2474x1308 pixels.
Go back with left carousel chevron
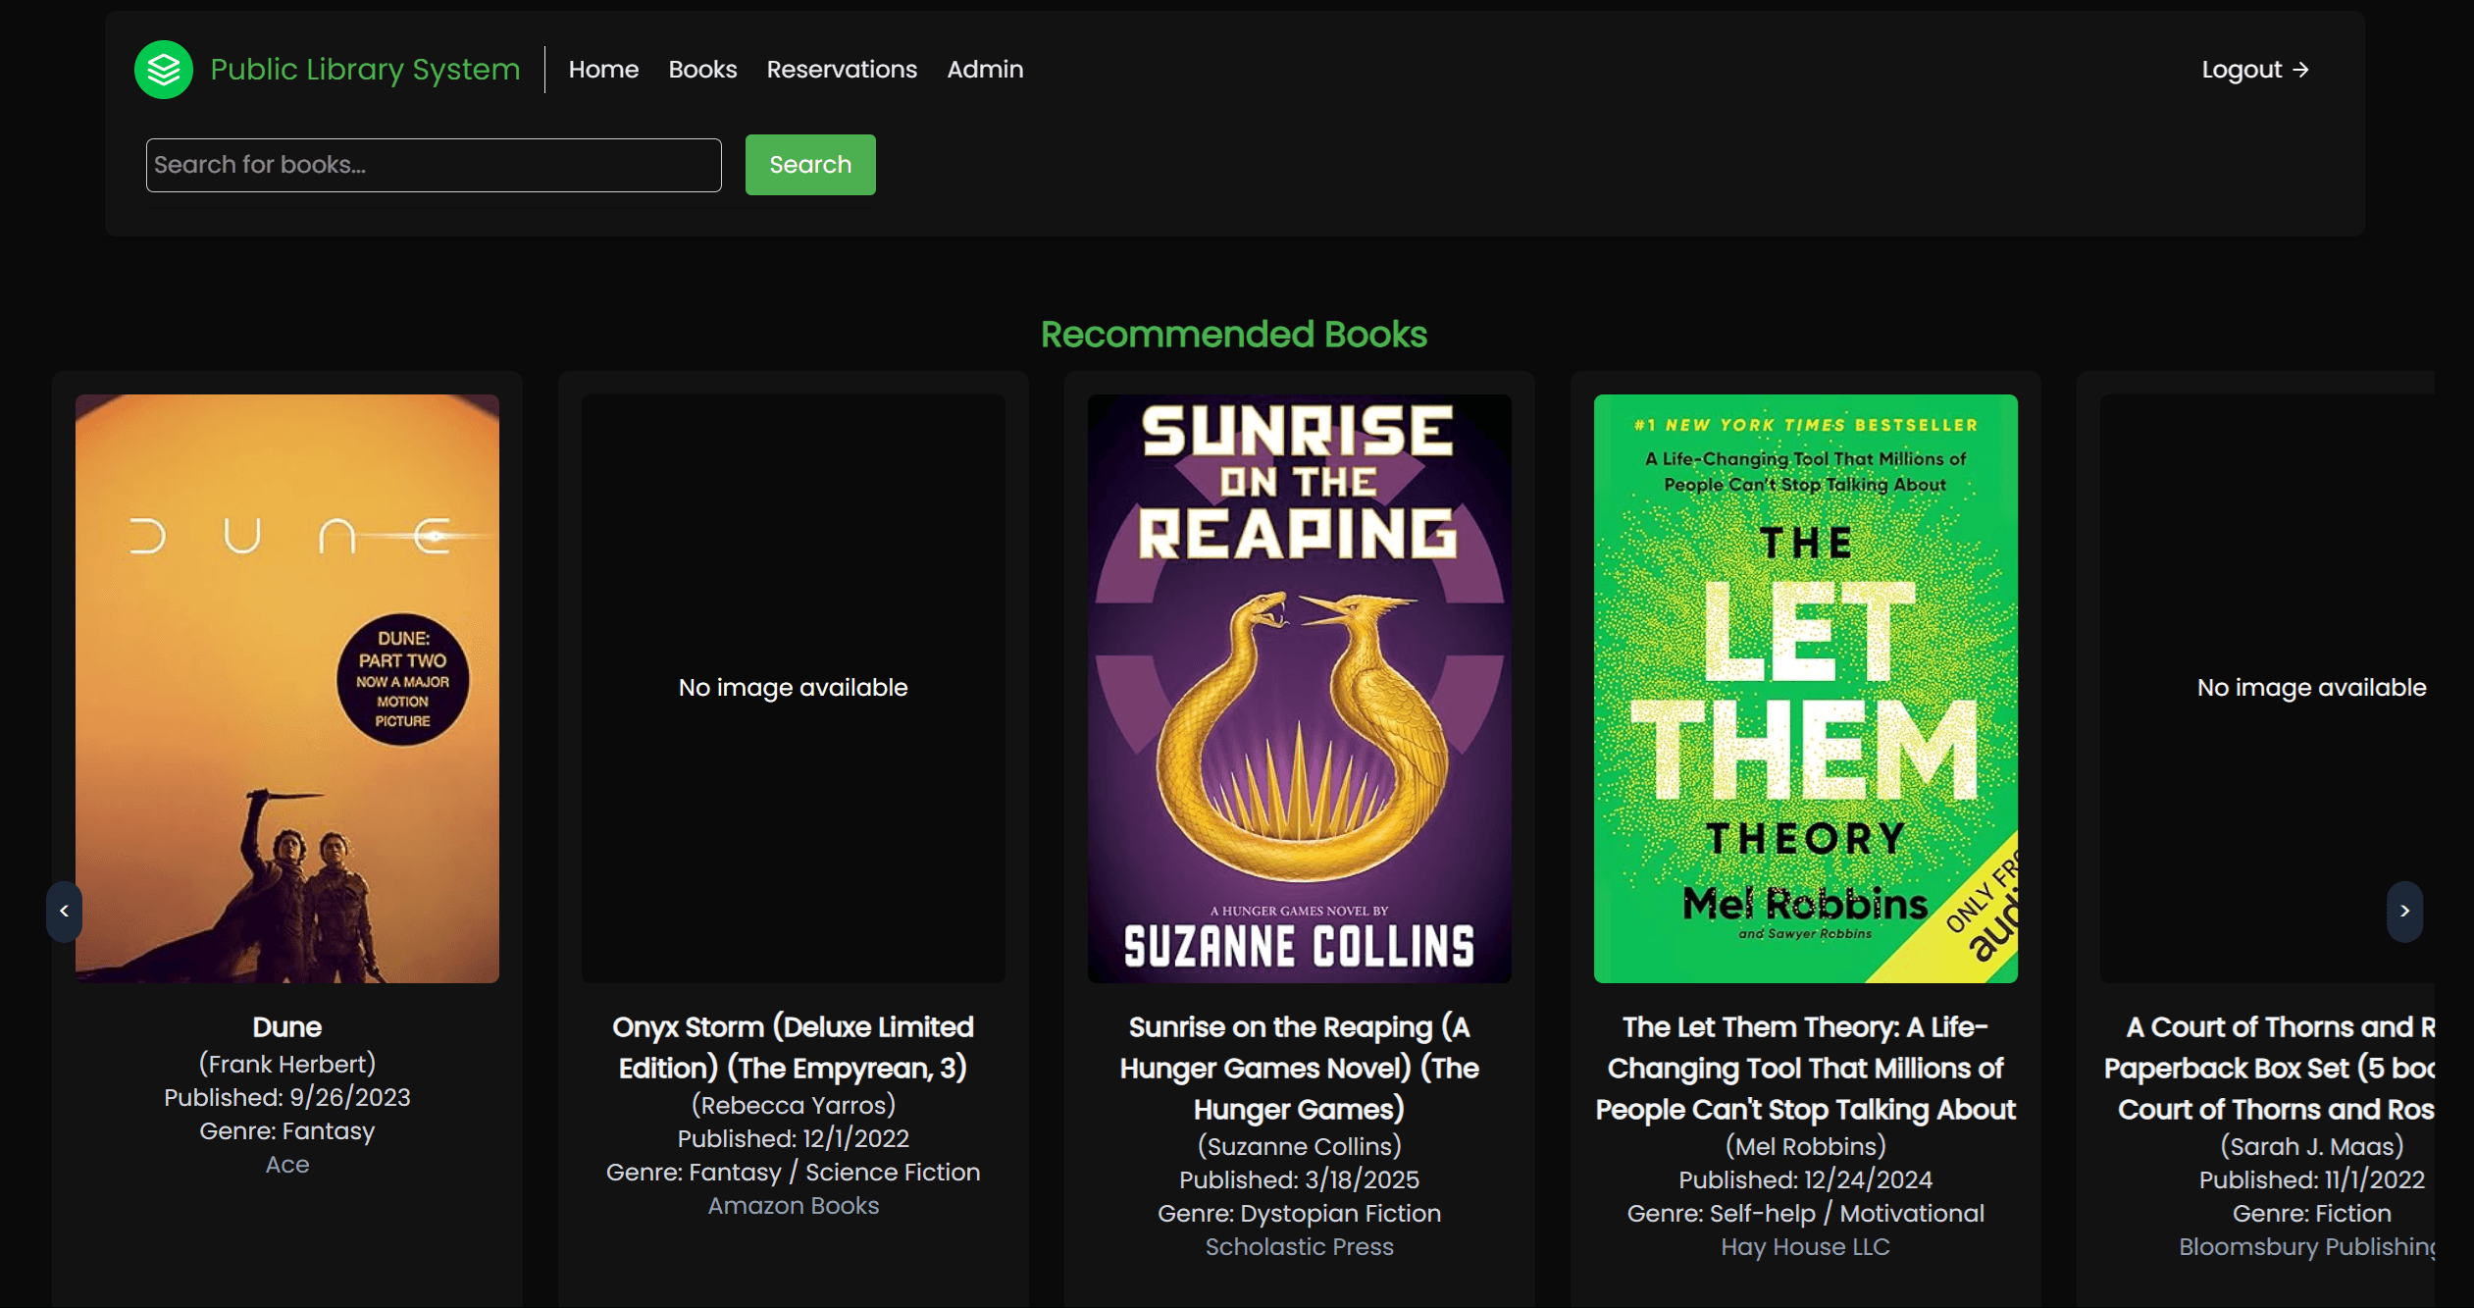[65, 912]
